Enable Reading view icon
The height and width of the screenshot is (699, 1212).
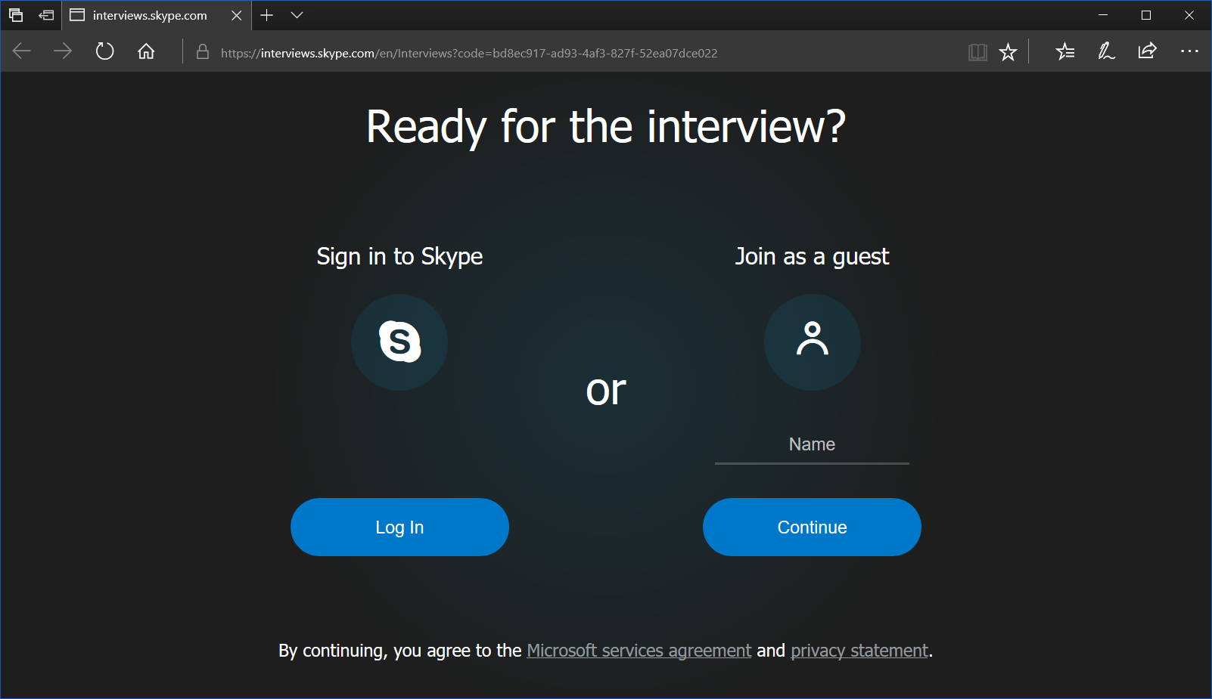click(x=977, y=51)
